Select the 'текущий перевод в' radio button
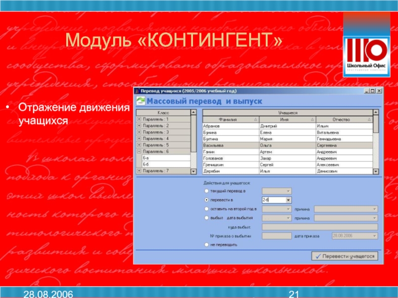The height and width of the screenshot is (298, 398). pos(206,191)
